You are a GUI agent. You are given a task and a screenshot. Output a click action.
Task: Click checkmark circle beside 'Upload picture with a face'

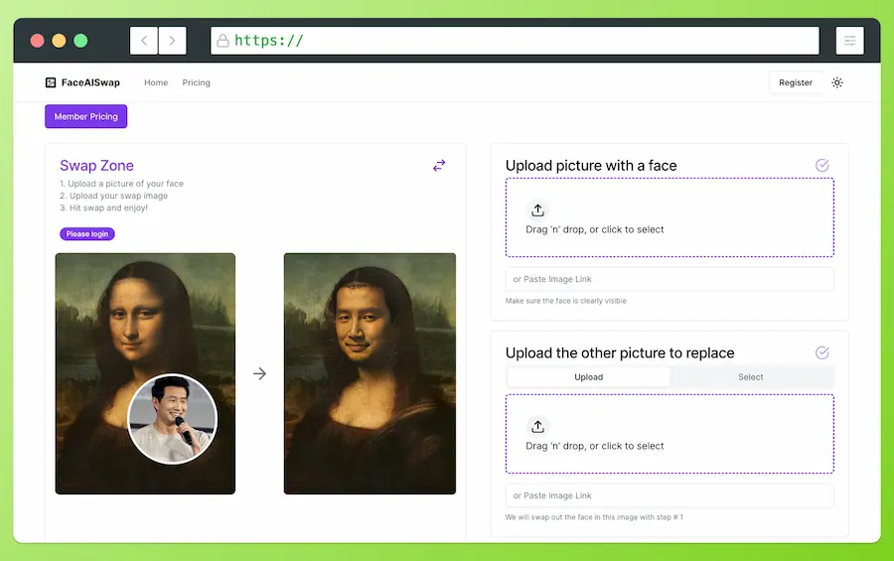pyautogui.click(x=822, y=166)
